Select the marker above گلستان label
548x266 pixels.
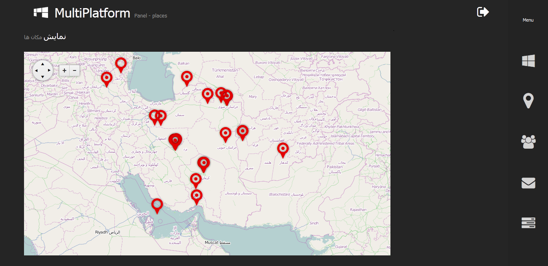click(187, 78)
